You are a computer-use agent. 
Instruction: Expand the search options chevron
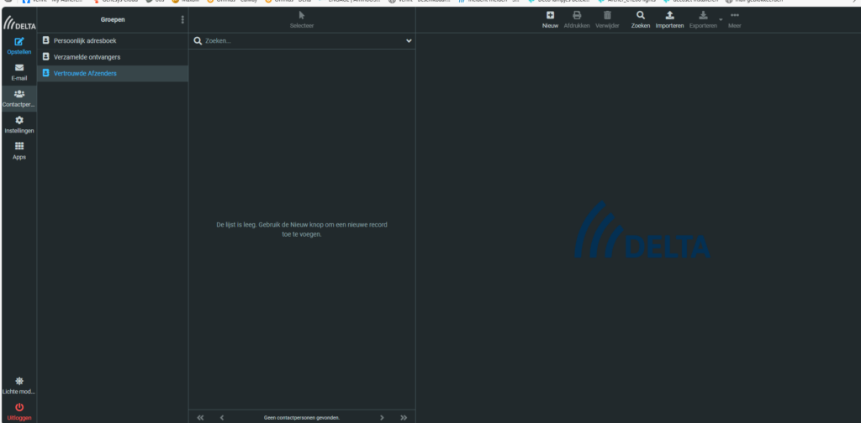pos(409,40)
